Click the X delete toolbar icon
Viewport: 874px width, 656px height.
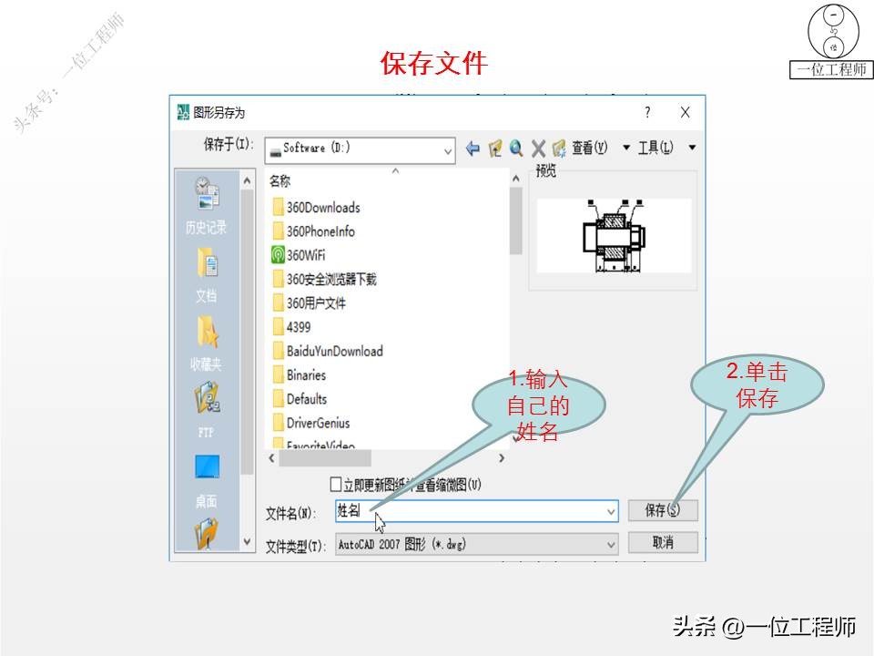click(539, 149)
